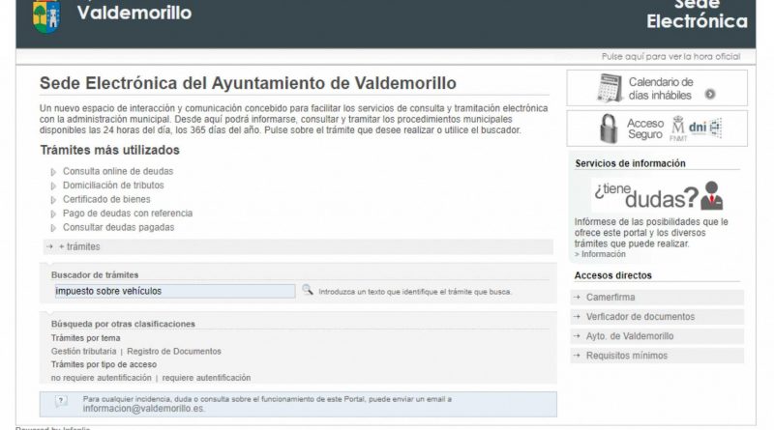
Task: Open the Camerfirma shortcut
Action: click(610, 298)
